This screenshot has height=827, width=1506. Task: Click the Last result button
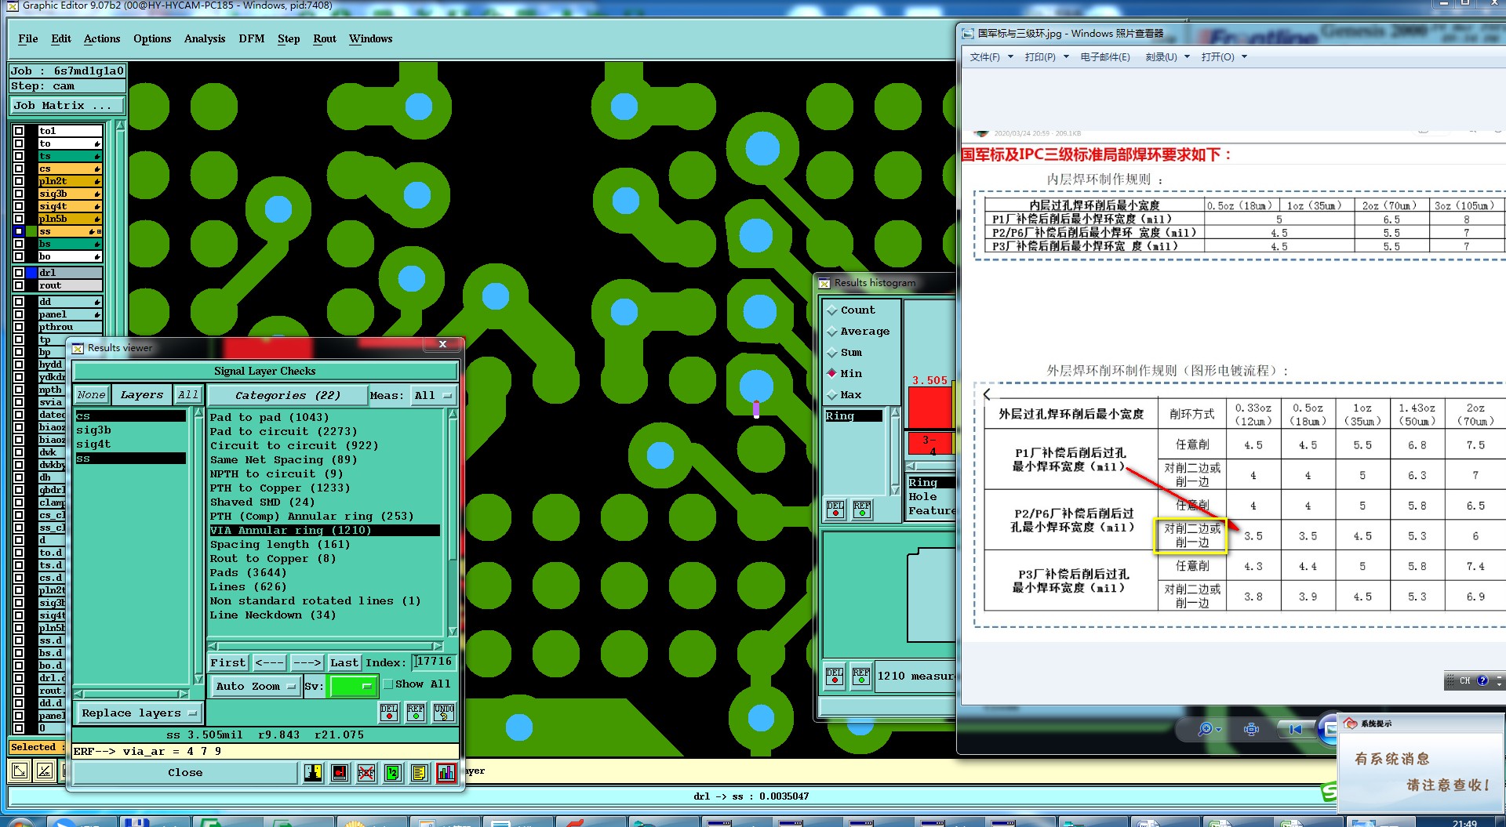point(344,663)
